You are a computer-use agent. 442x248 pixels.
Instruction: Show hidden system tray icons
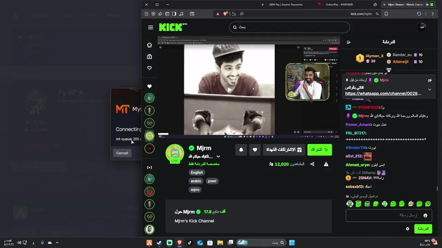[57, 243]
